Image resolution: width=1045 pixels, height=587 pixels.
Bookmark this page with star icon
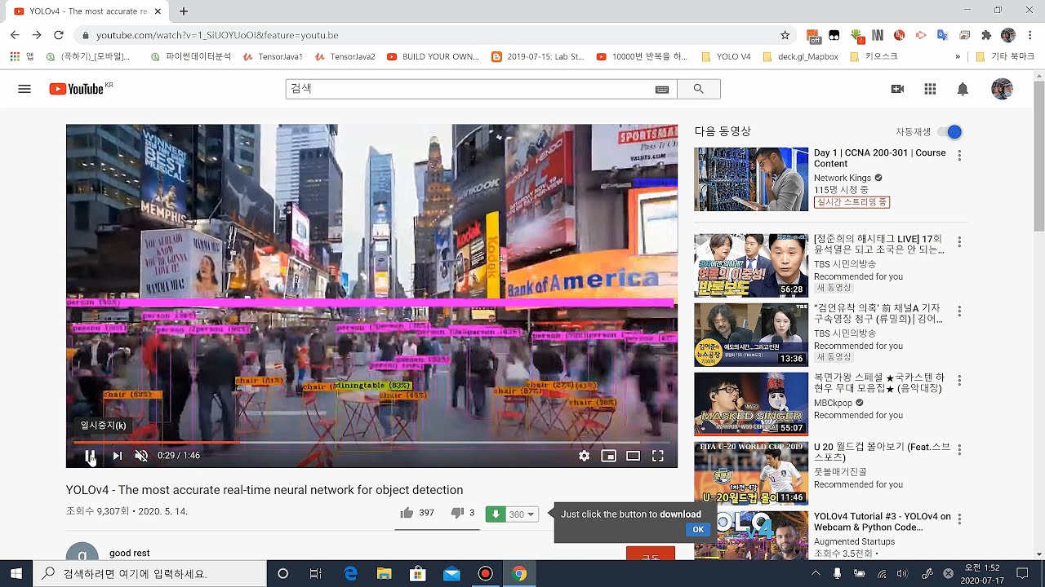click(x=785, y=35)
